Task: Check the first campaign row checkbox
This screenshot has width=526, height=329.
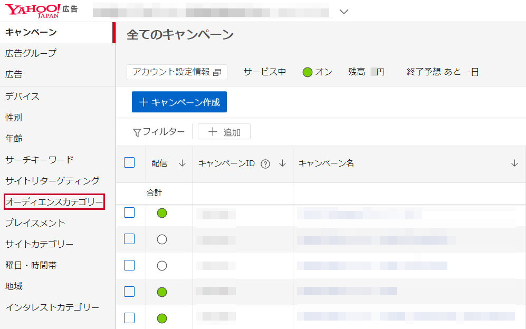Action: (129, 212)
